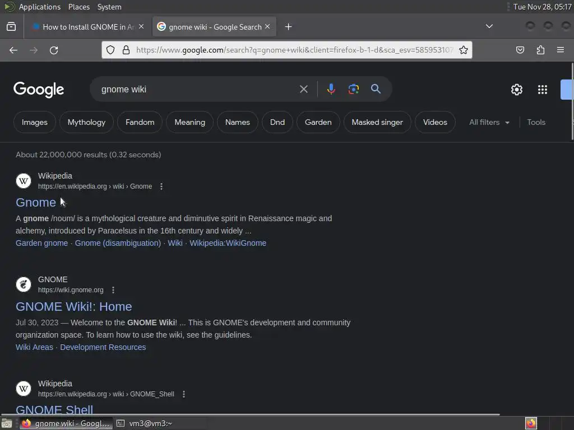This screenshot has height=430, width=574.
Task: Submit the search with the magnifier icon
Action: click(376, 89)
